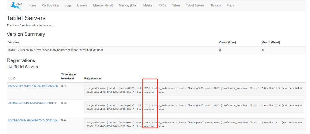Go to the Tables page

pyautogui.click(x=176, y=5)
